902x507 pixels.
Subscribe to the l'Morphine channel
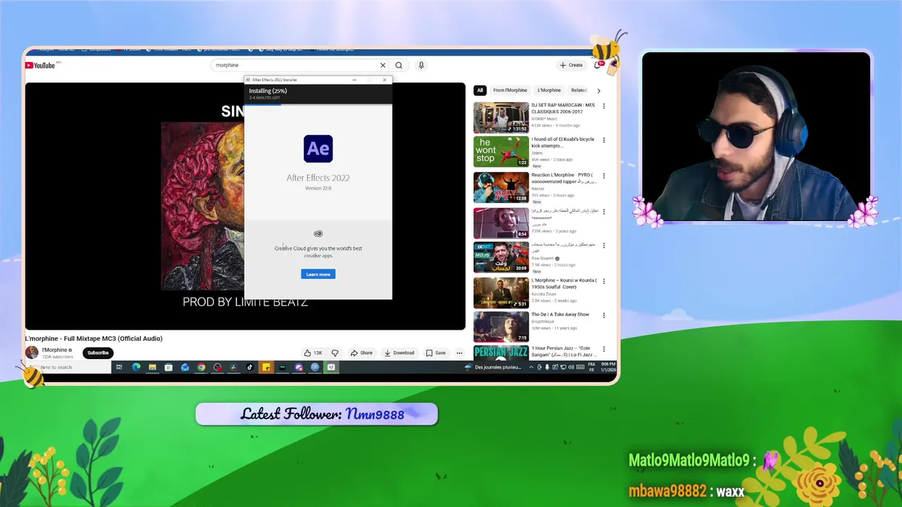[x=98, y=353]
